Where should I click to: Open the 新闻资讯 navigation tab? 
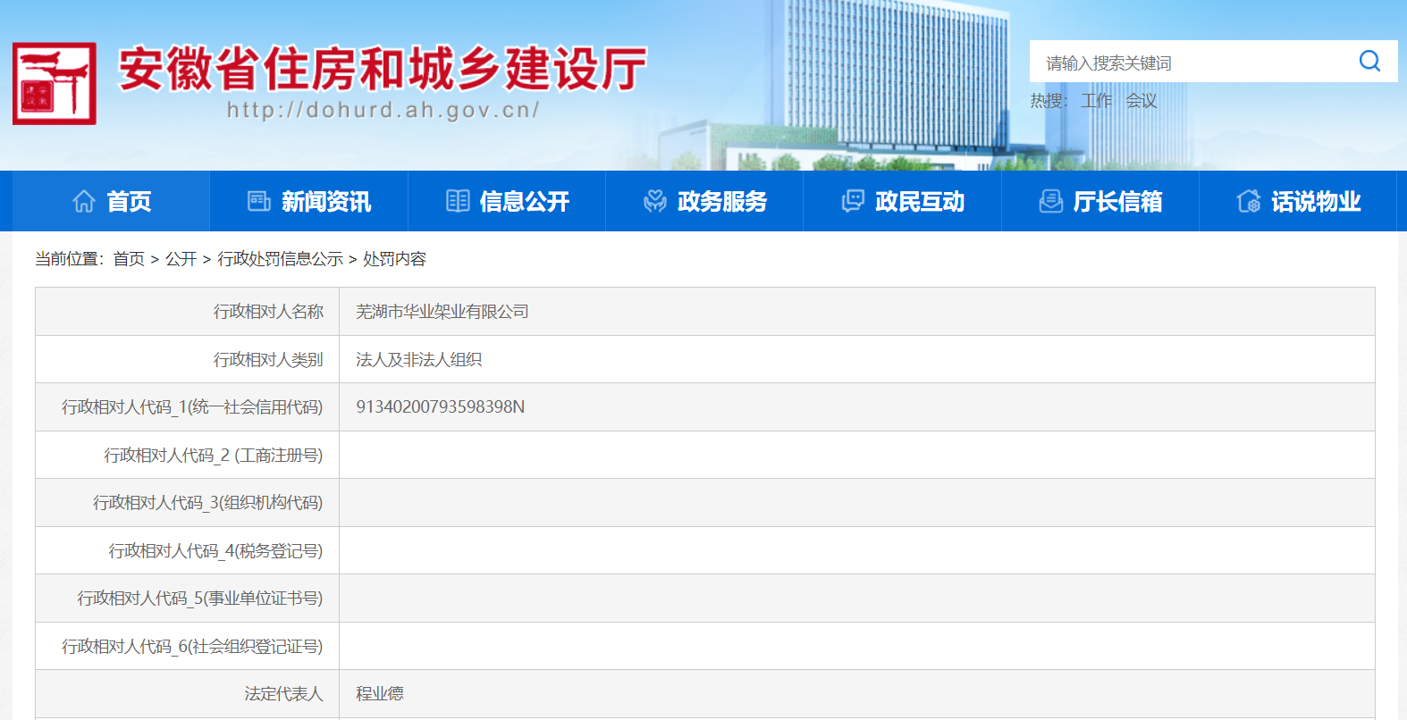pos(309,201)
